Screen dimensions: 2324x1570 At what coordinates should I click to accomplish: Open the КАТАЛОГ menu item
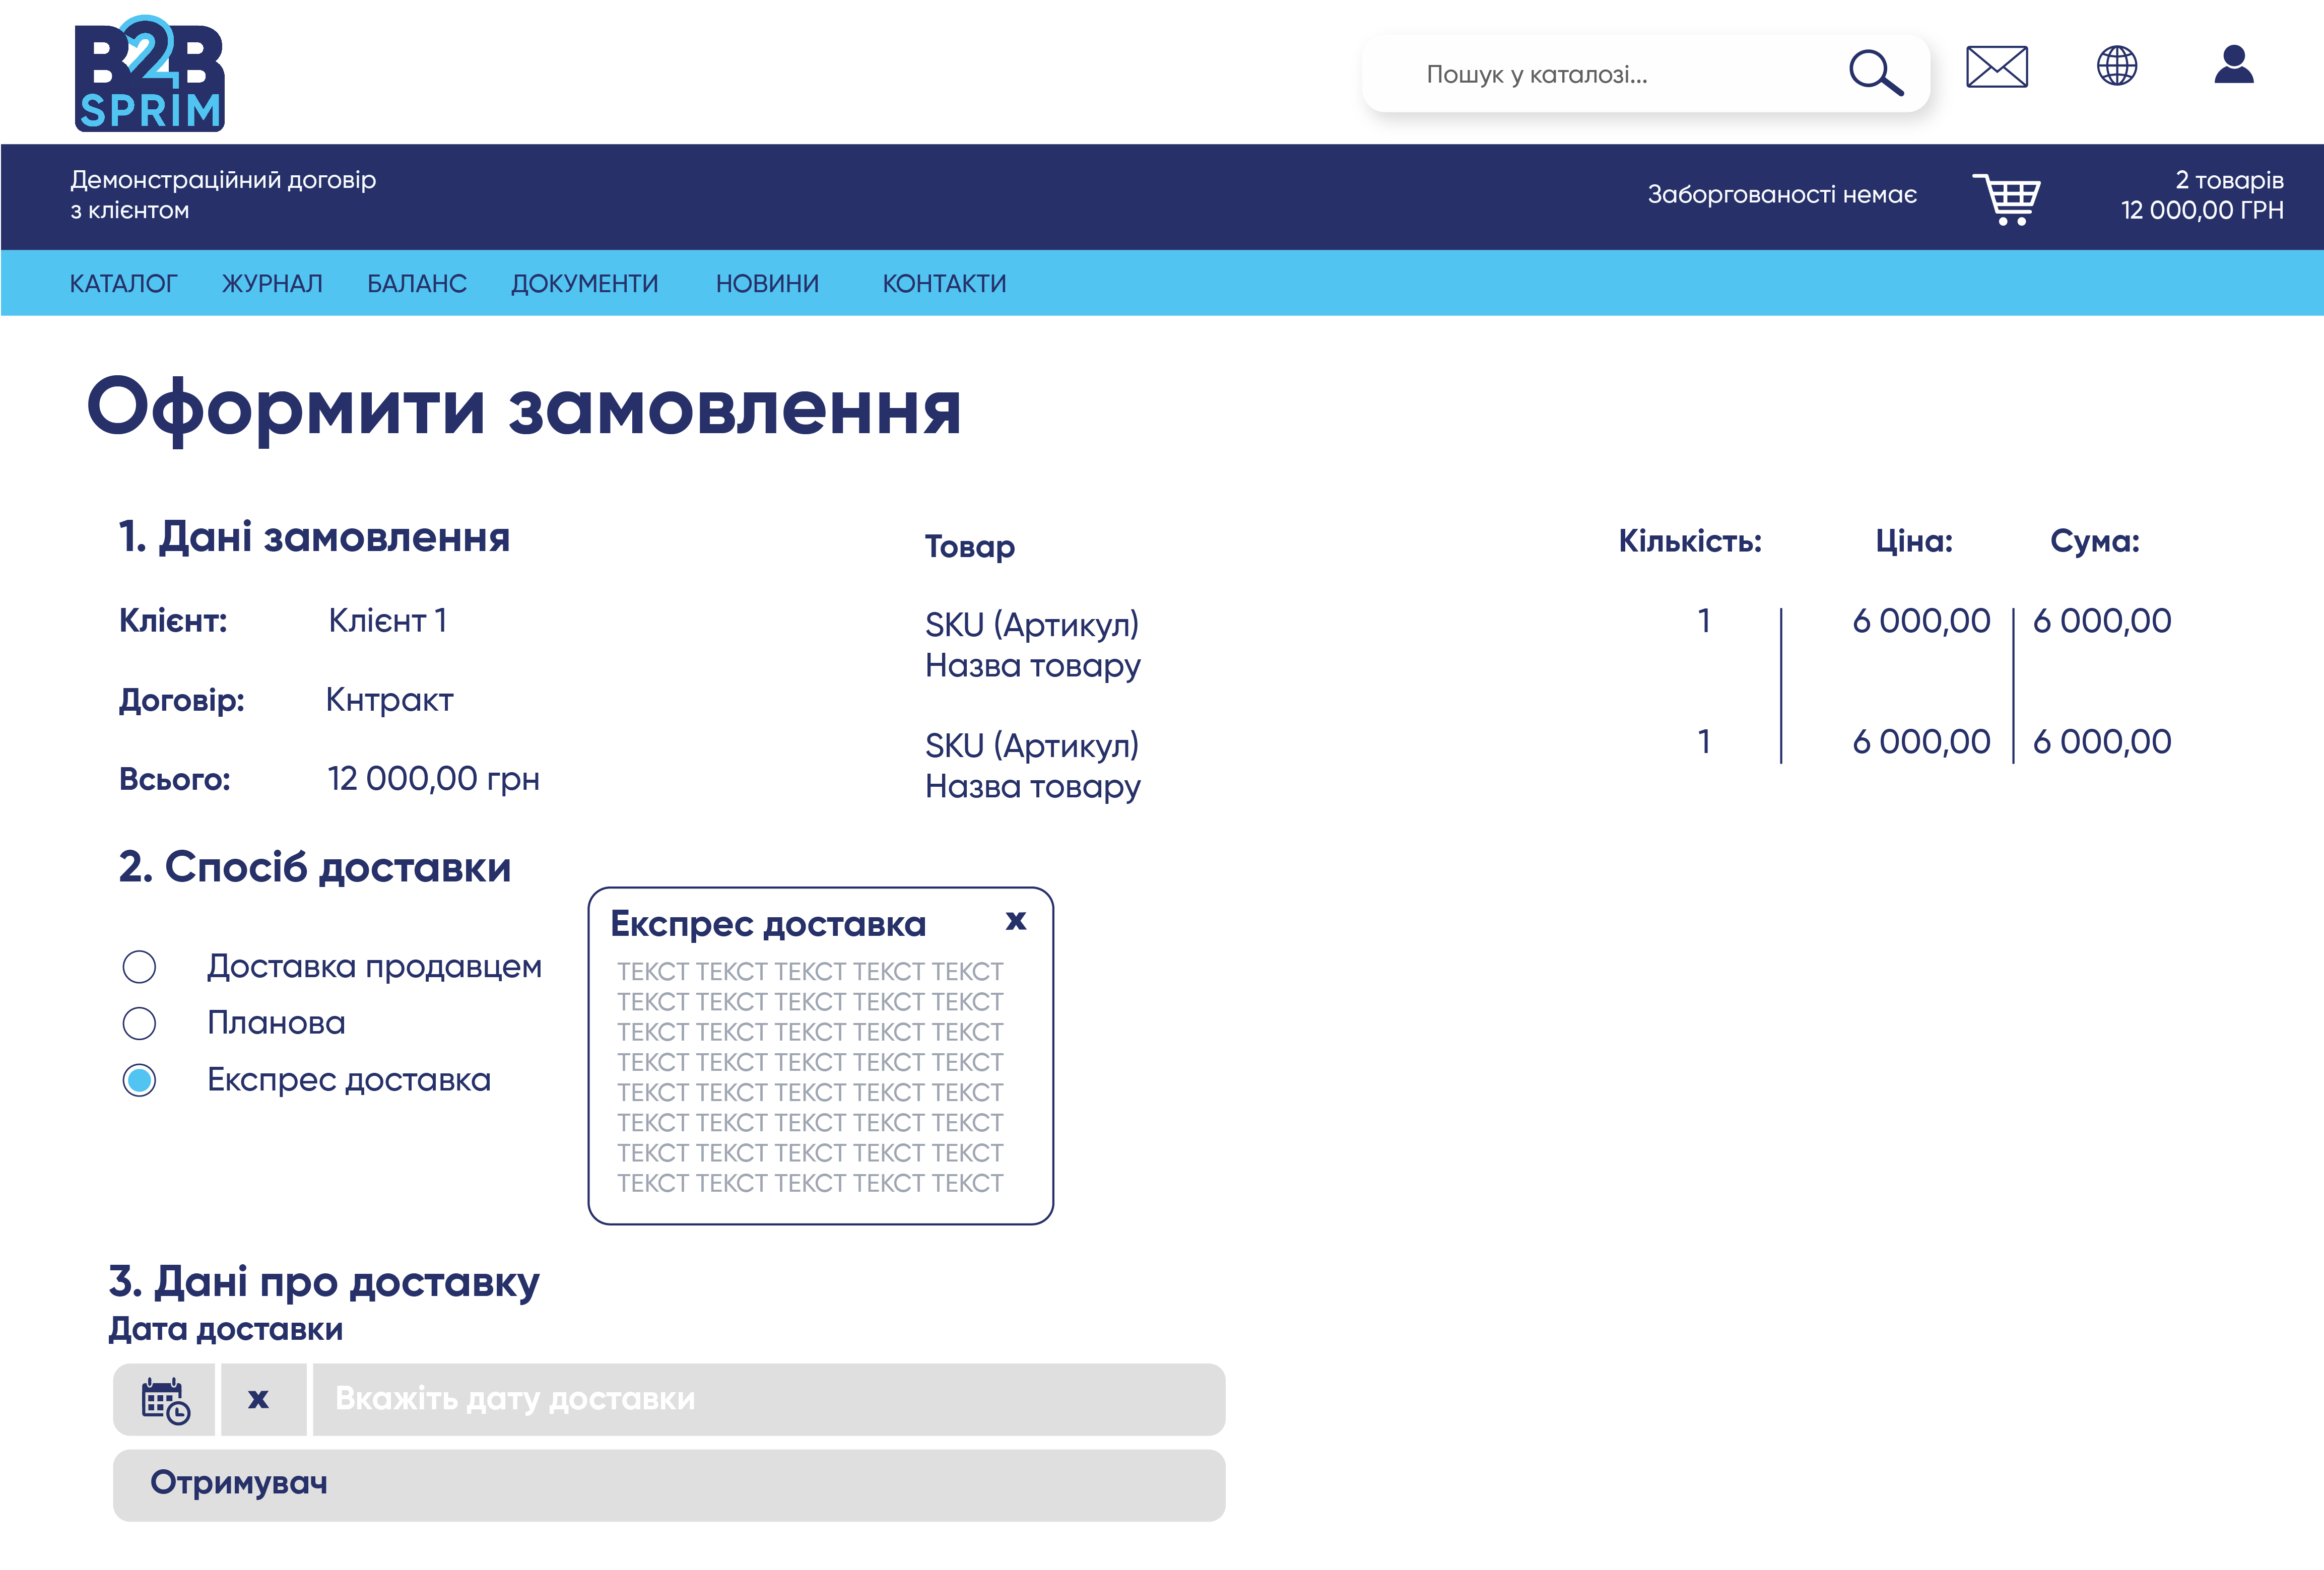[123, 284]
